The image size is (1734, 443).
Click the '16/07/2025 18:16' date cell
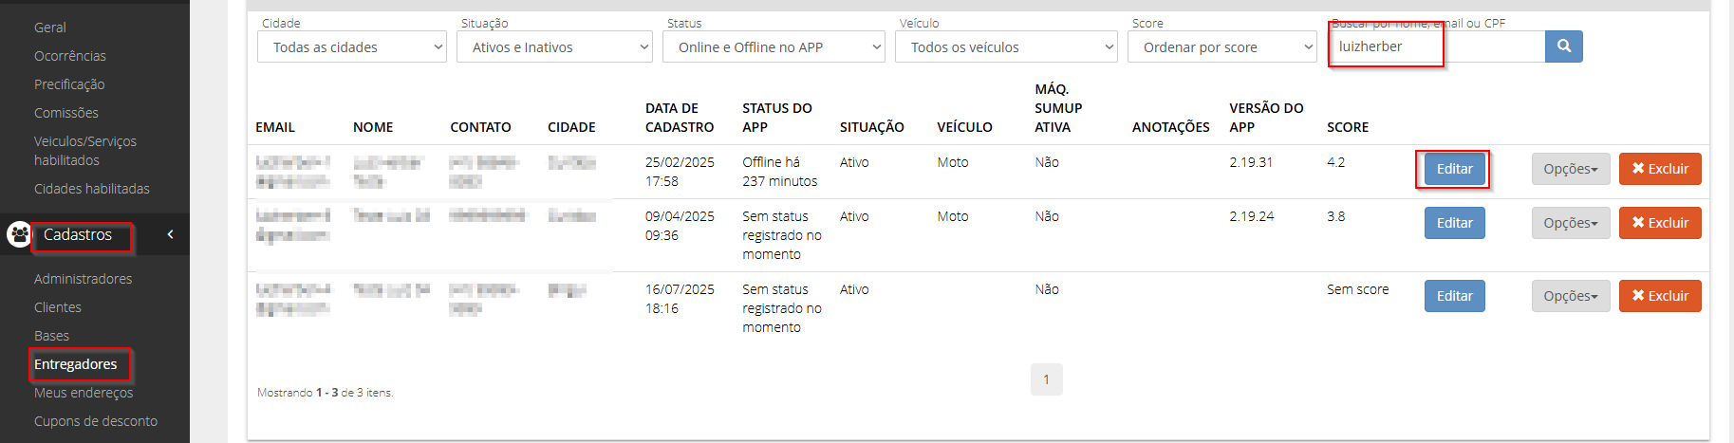point(680,299)
